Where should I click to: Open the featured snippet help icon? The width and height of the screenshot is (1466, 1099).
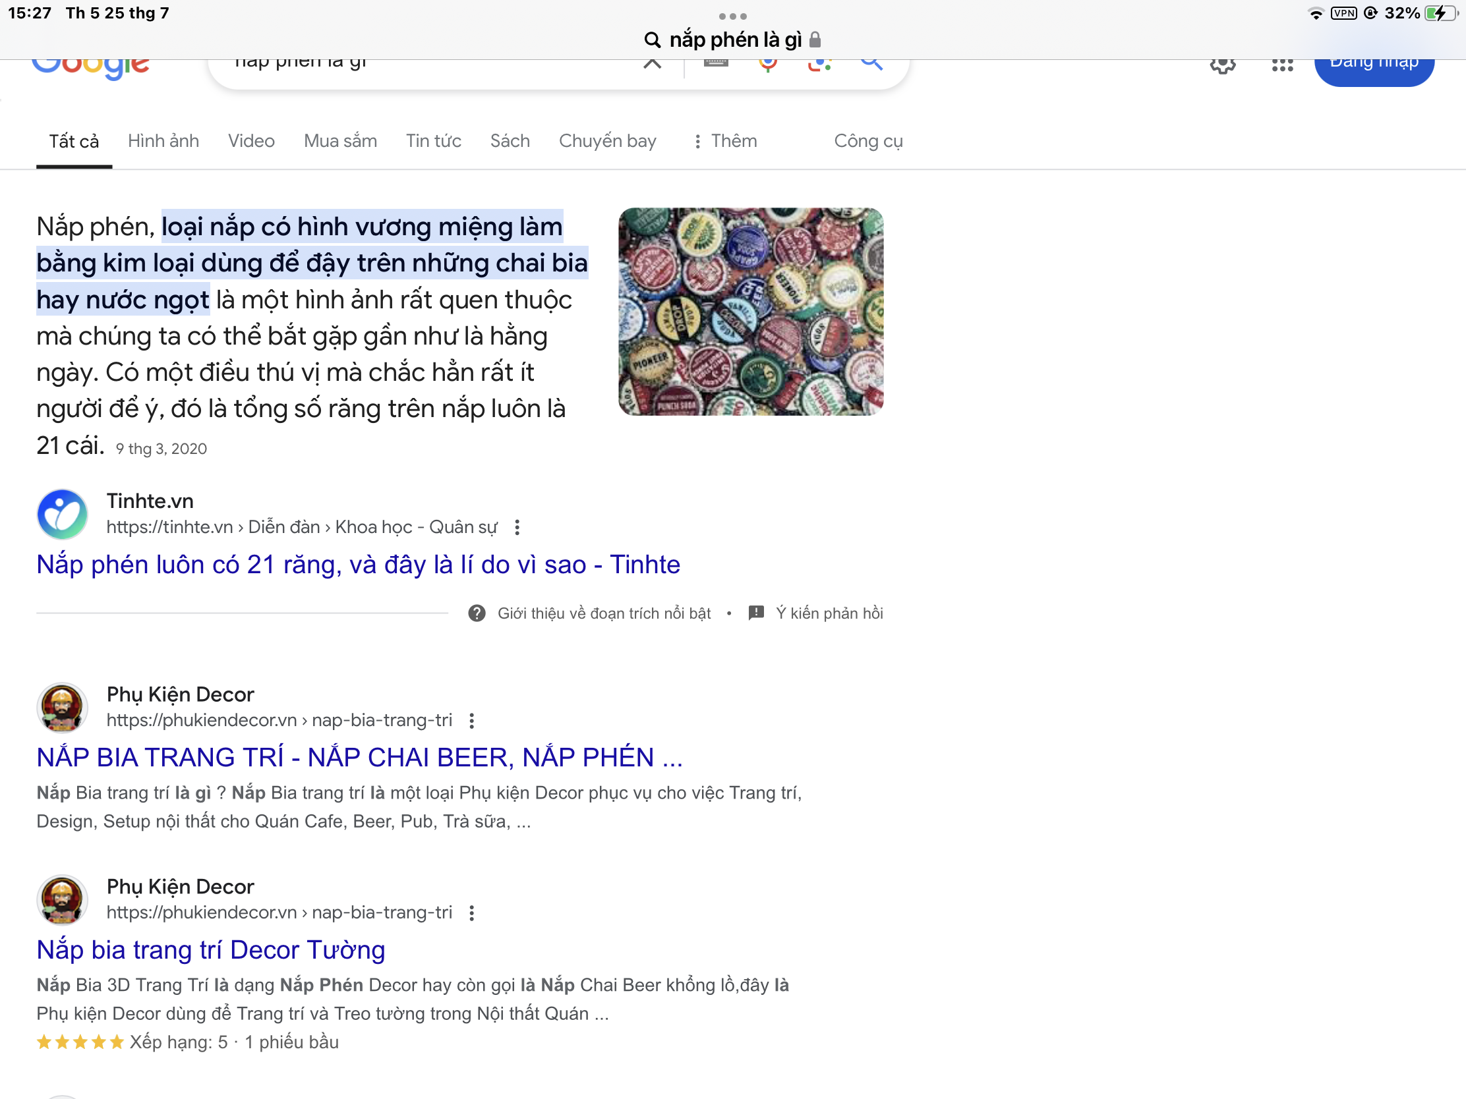tap(477, 613)
